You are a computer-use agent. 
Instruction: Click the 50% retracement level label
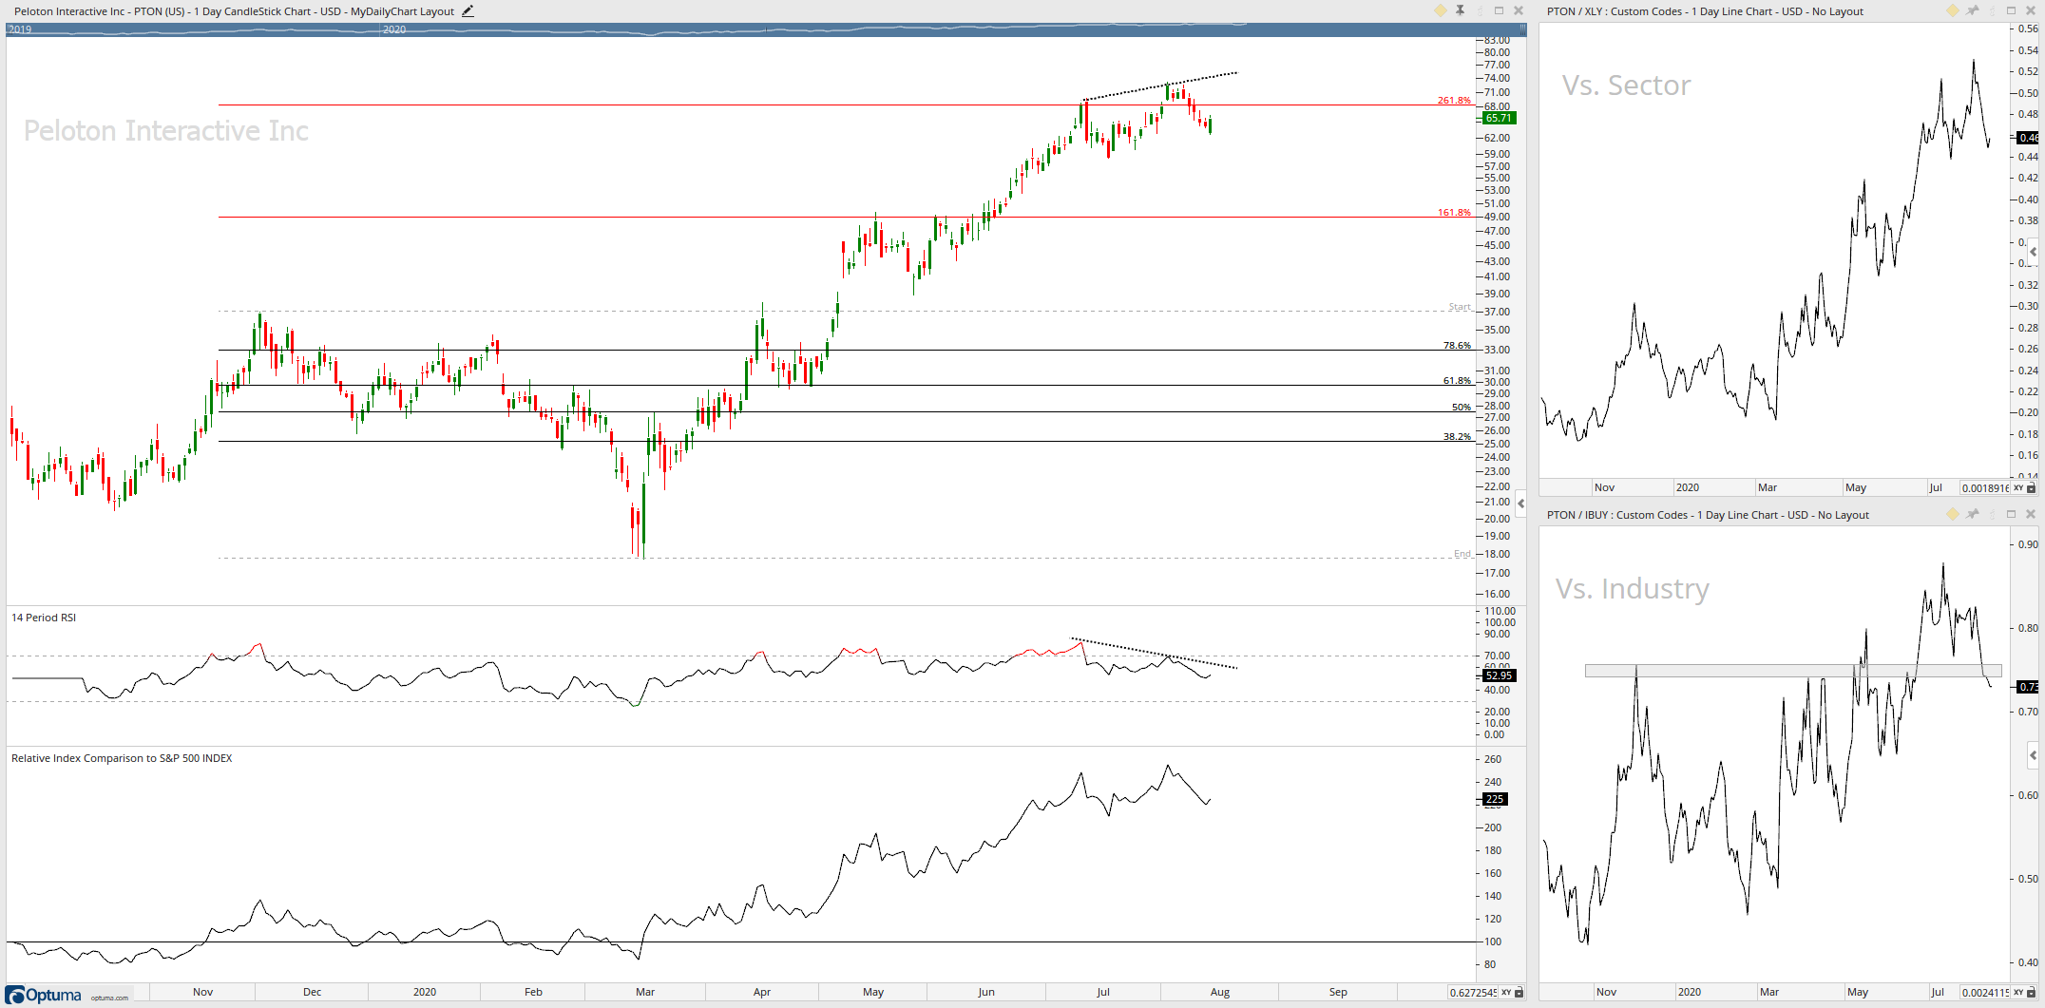1462,407
